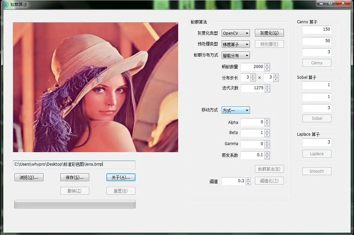Increase first 分布步长 value up arrow
Viewport: 354px width, 235px height.
click(x=253, y=76)
